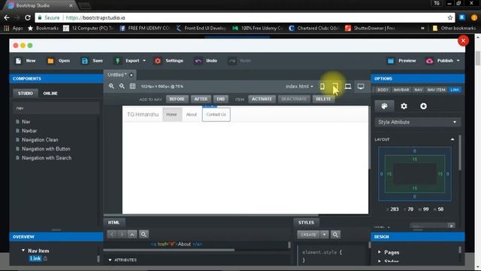Select NAVBAR in options breadcrumb
The width and height of the screenshot is (481, 271).
(401, 90)
